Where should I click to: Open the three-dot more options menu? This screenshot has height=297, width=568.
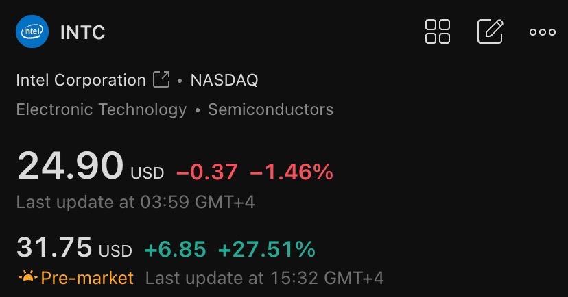pos(543,32)
